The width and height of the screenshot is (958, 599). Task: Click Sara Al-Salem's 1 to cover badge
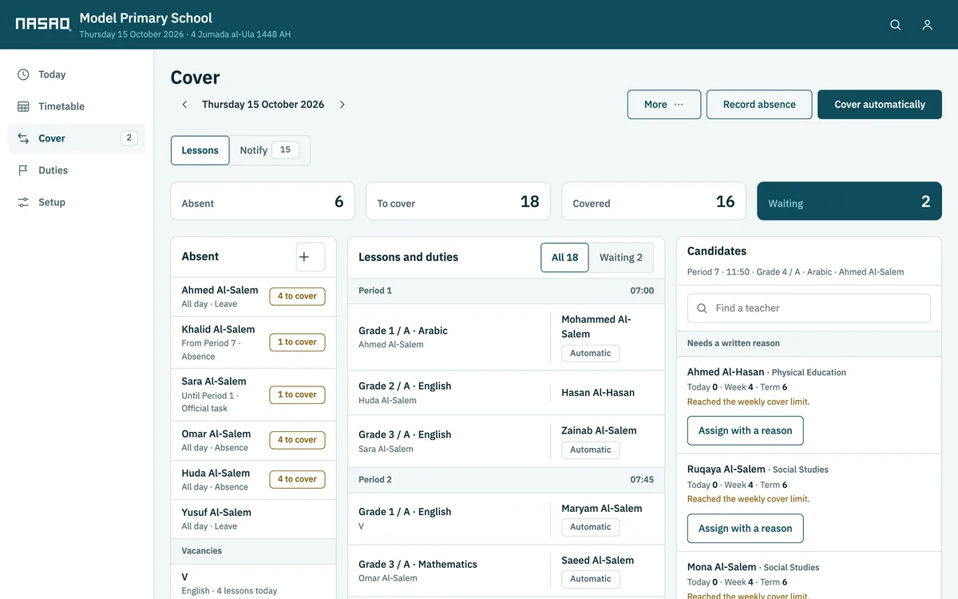(297, 395)
